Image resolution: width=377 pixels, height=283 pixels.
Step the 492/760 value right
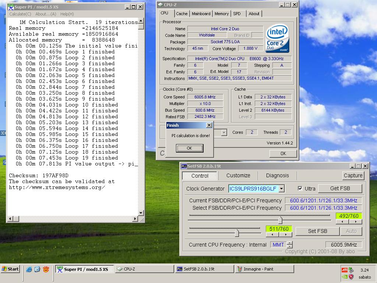pyautogui.click(x=356, y=222)
